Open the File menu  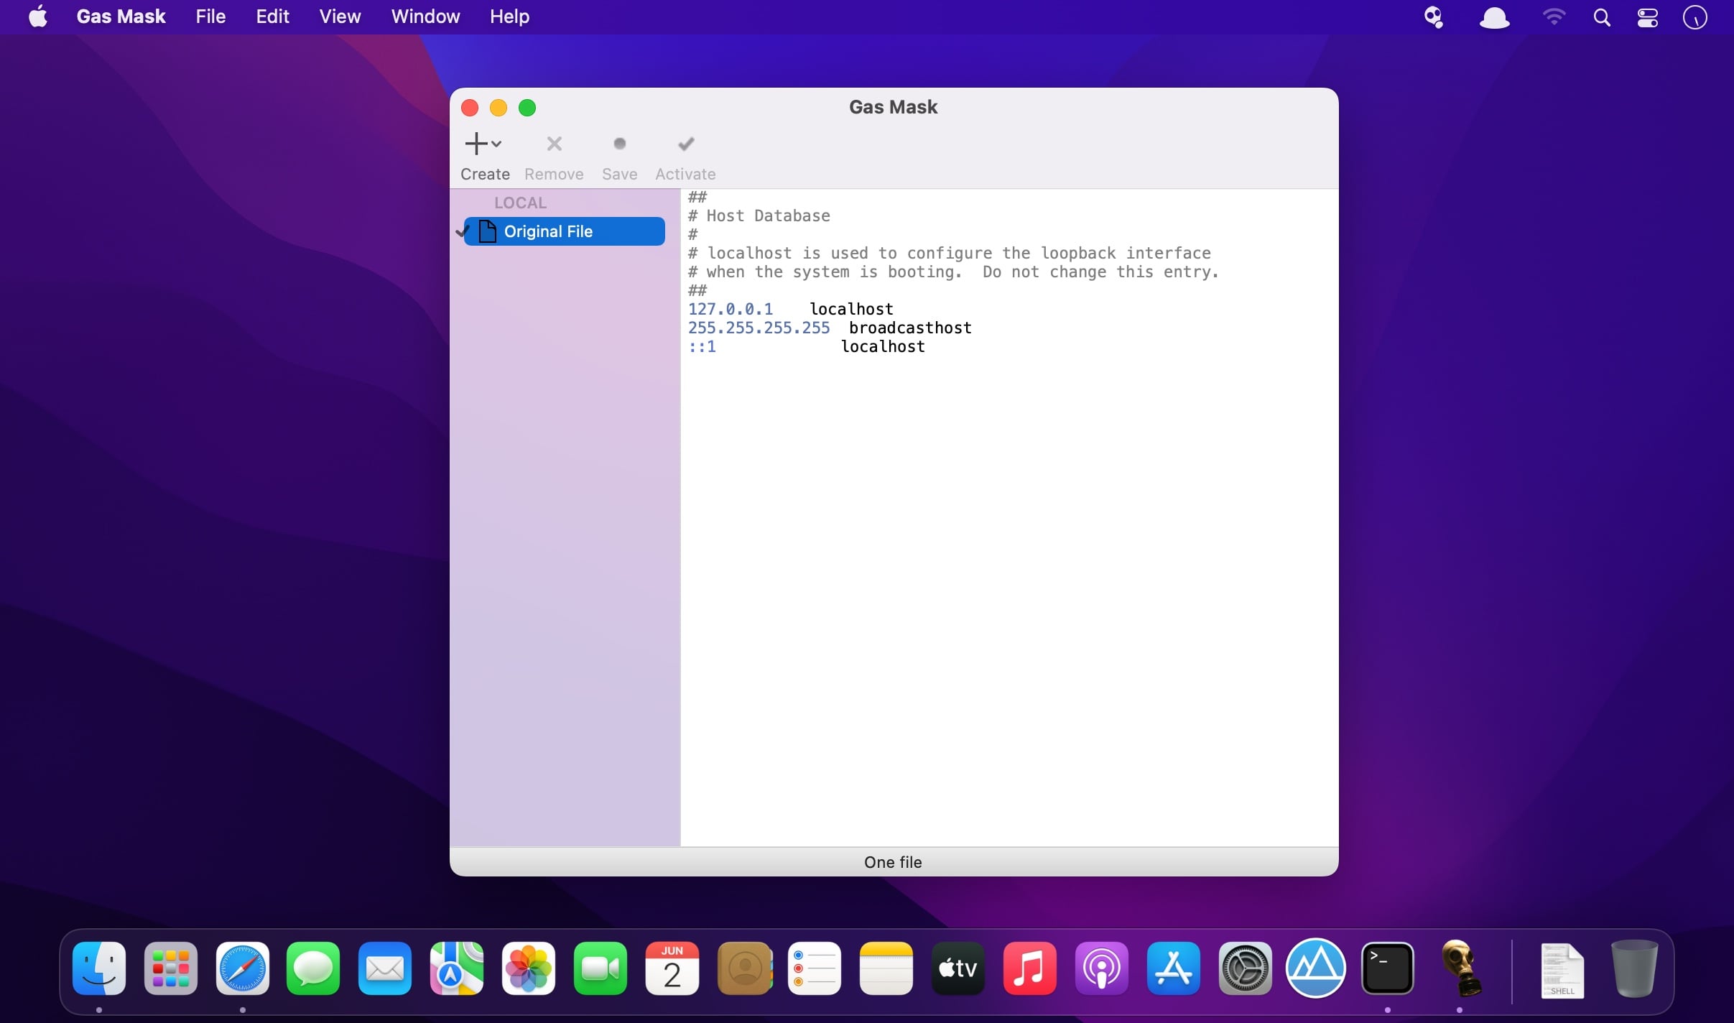click(210, 17)
